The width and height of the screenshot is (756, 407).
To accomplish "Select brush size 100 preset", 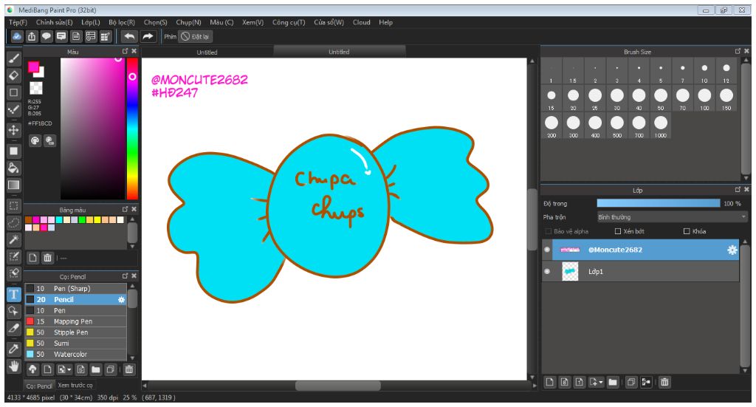I will pyautogui.click(x=704, y=98).
